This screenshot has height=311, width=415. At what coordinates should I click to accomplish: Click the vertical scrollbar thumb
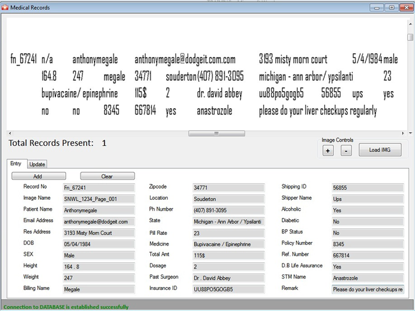click(410, 37)
